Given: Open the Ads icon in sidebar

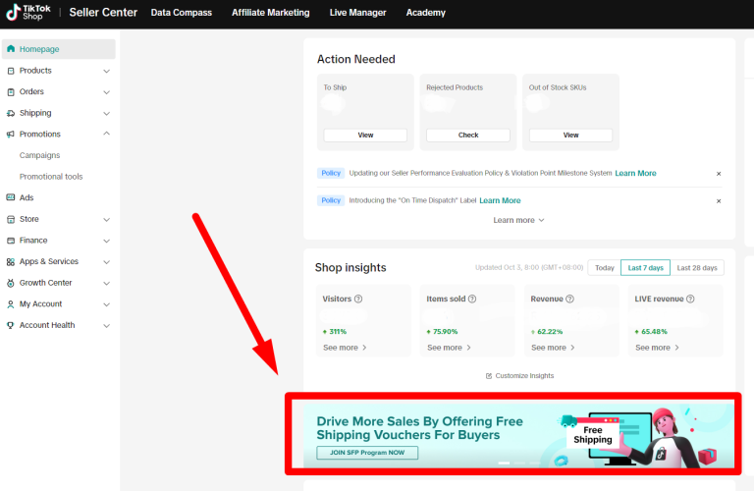Looking at the screenshot, I should pos(11,197).
